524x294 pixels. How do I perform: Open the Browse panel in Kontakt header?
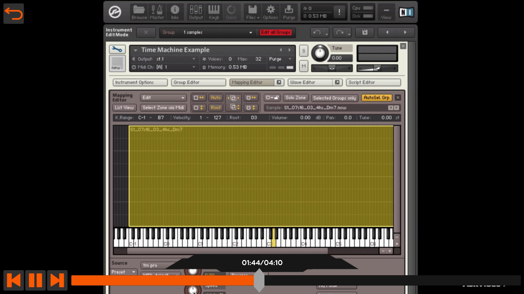tap(139, 12)
